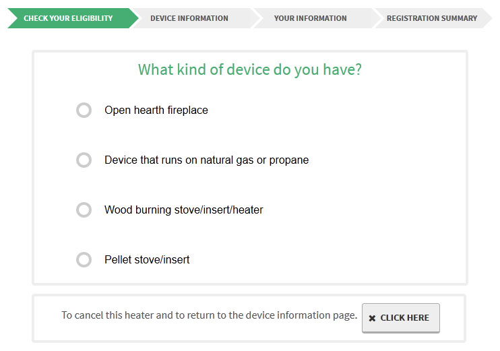Screen dimensions: 500x351
Task: Pick the Wood burning stove/insert/heater radio button
Action: pyautogui.click(x=84, y=210)
